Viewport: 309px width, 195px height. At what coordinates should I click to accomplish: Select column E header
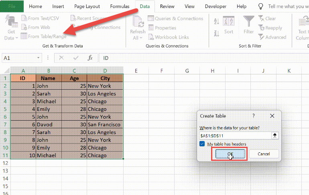pos(136,71)
